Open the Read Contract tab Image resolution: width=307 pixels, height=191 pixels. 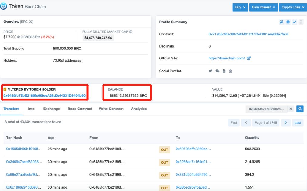point(80,109)
